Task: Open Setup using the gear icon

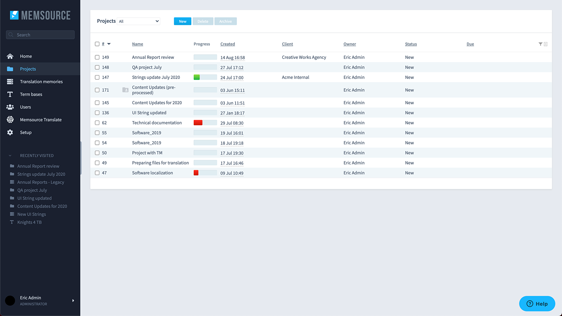Action: [x=10, y=133]
